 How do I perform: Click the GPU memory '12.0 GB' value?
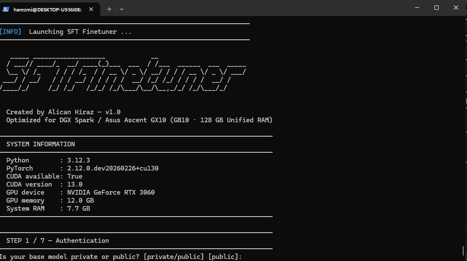(x=80, y=201)
